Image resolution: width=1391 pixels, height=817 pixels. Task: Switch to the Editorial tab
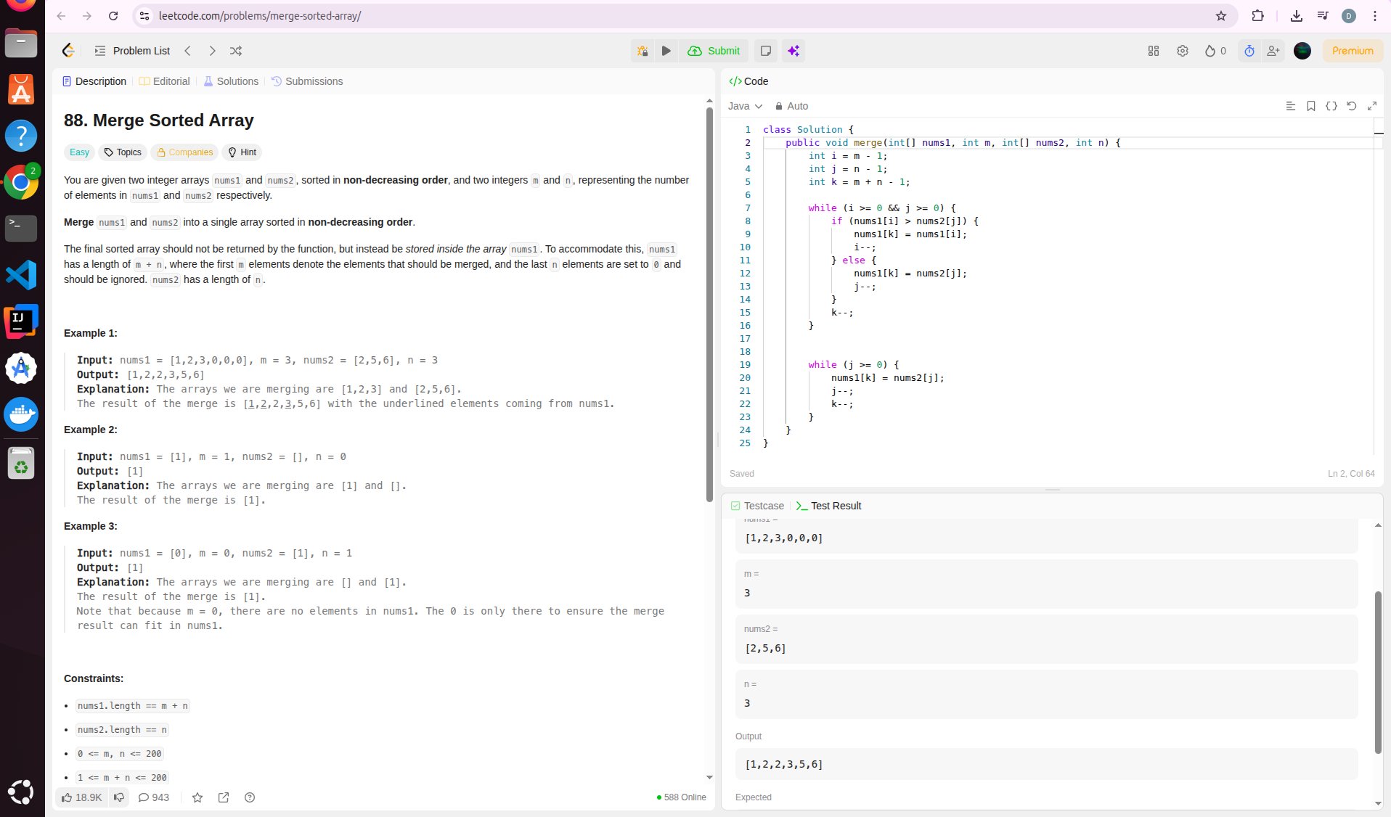(165, 81)
